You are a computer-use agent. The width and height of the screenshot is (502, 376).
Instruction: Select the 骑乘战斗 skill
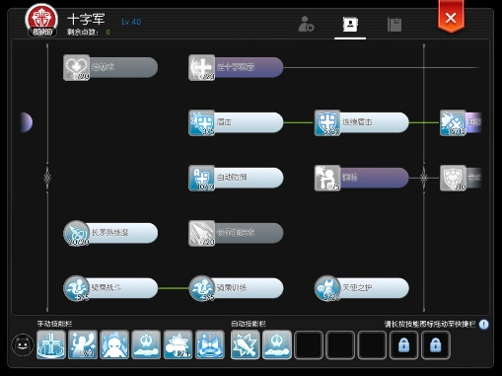110,288
